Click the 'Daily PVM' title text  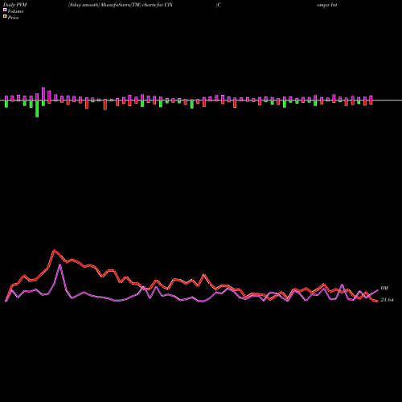pos(15,5)
